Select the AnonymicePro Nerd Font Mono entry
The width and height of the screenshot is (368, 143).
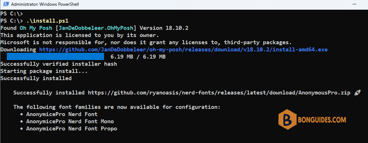tap(67, 122)
